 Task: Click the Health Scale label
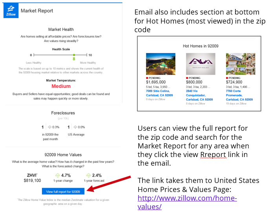[x=61, y=49]
